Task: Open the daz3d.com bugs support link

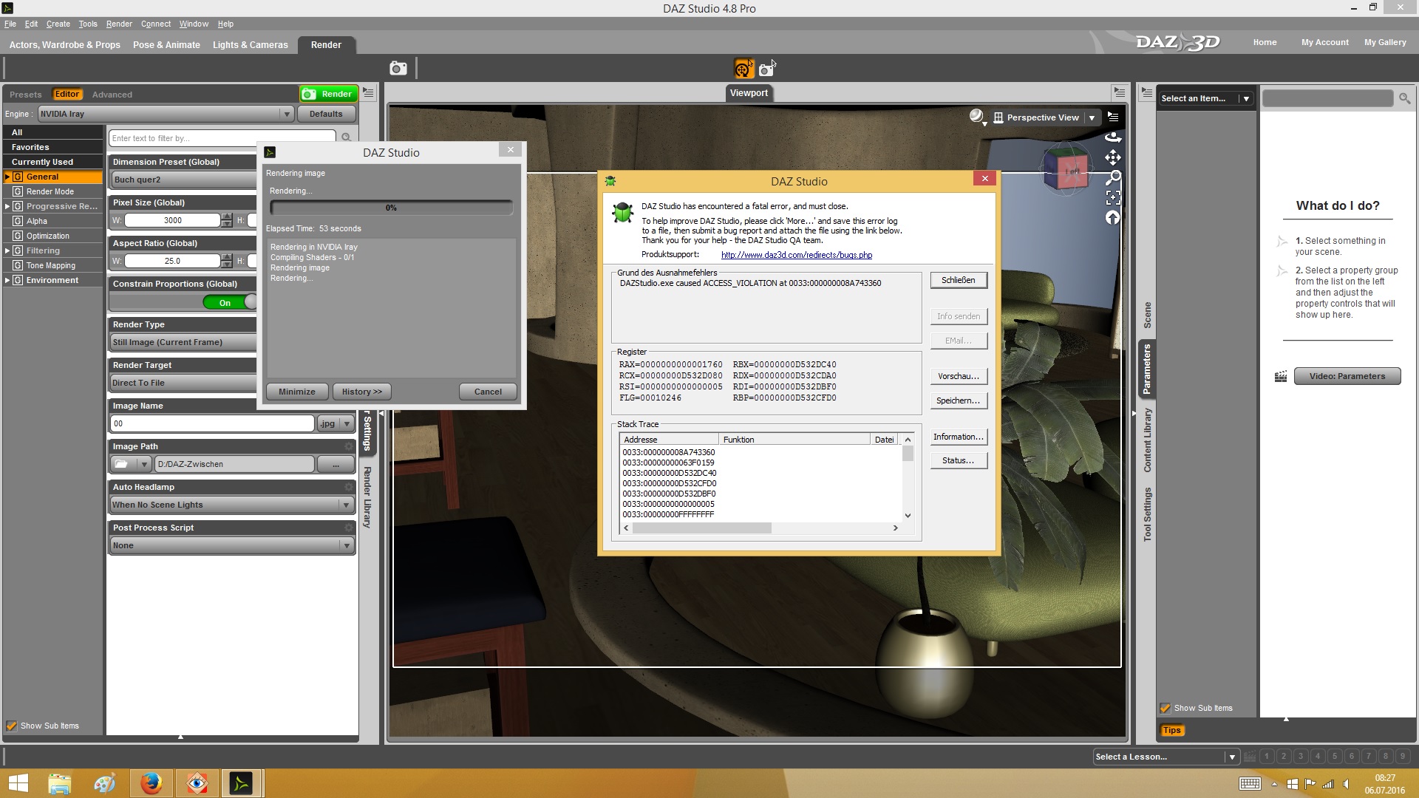Action: [x=796, y=255]
